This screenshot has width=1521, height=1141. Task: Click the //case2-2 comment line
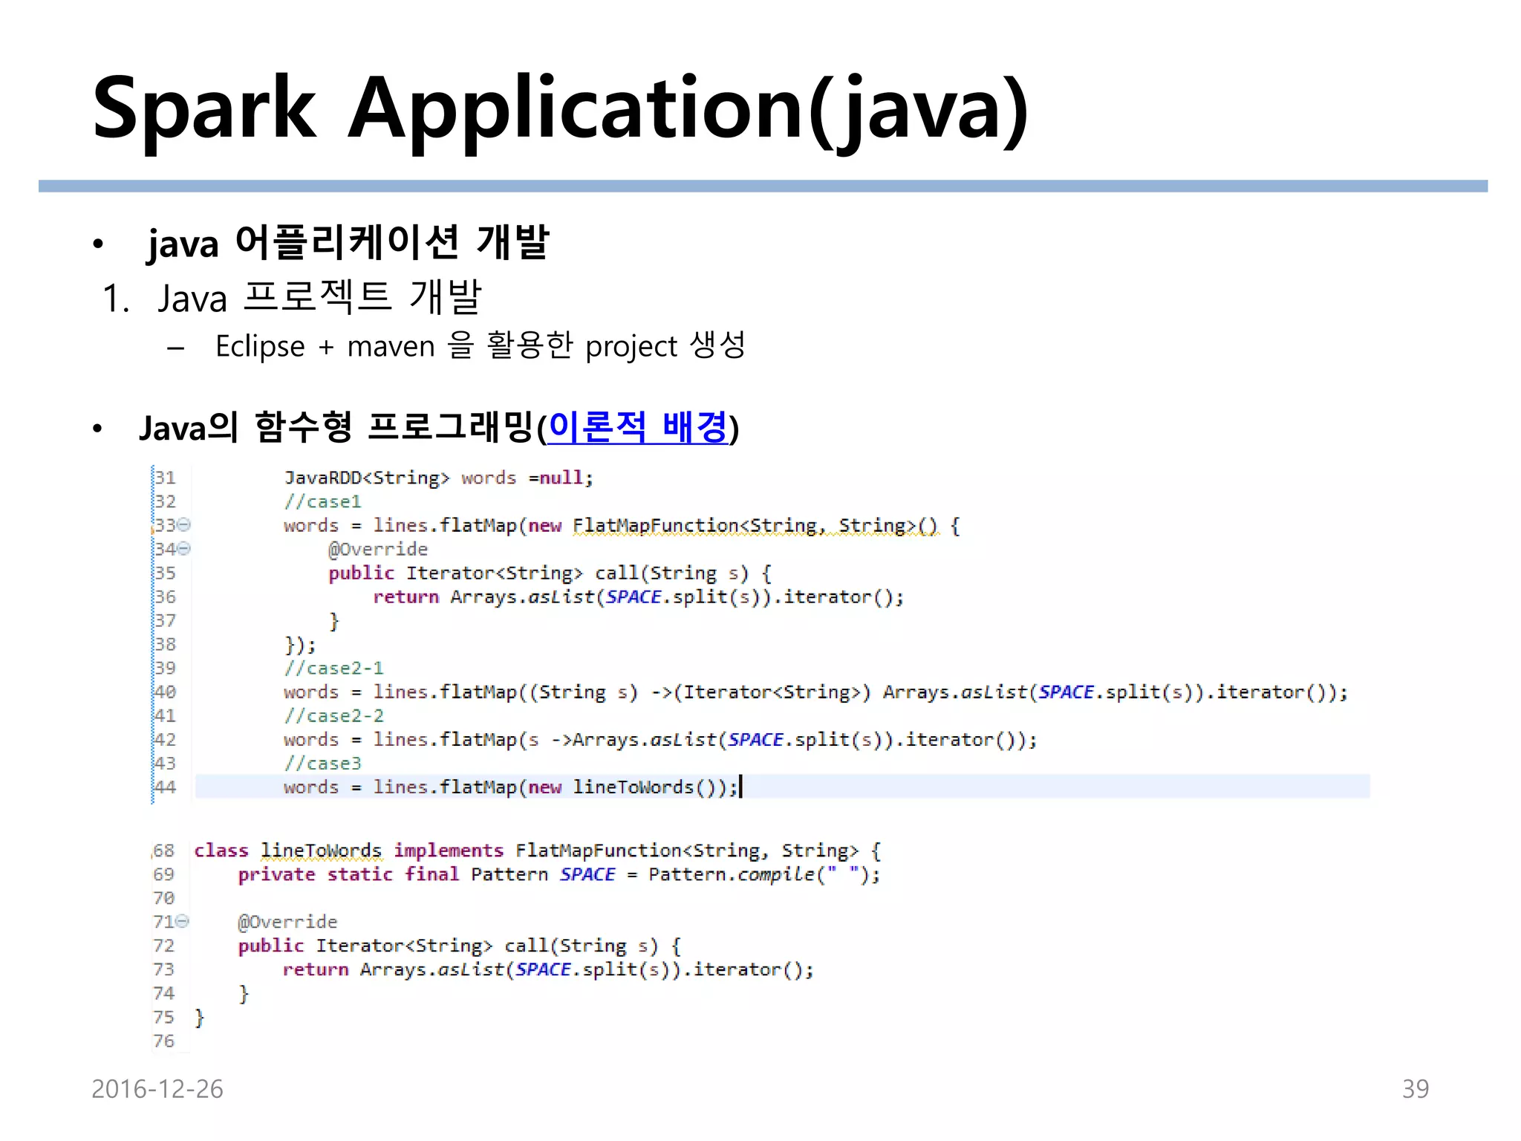coord(333,716)
